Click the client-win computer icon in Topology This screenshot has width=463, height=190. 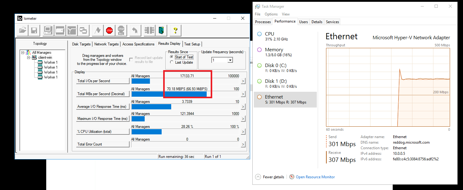point(34,57)
